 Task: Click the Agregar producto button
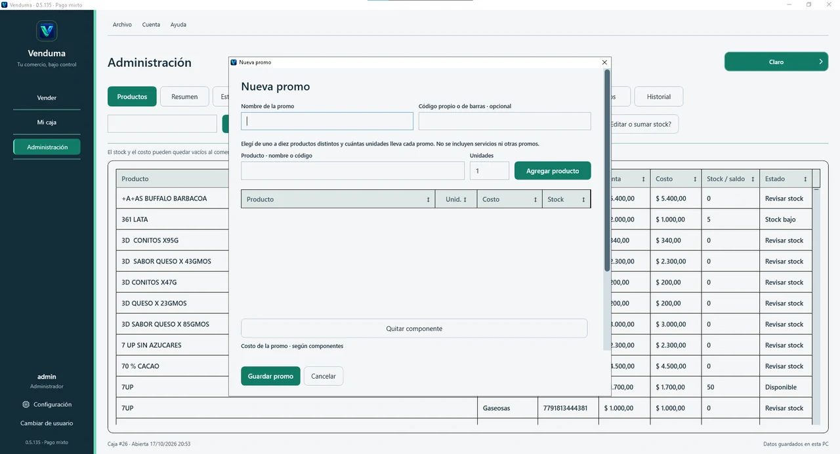553,170
